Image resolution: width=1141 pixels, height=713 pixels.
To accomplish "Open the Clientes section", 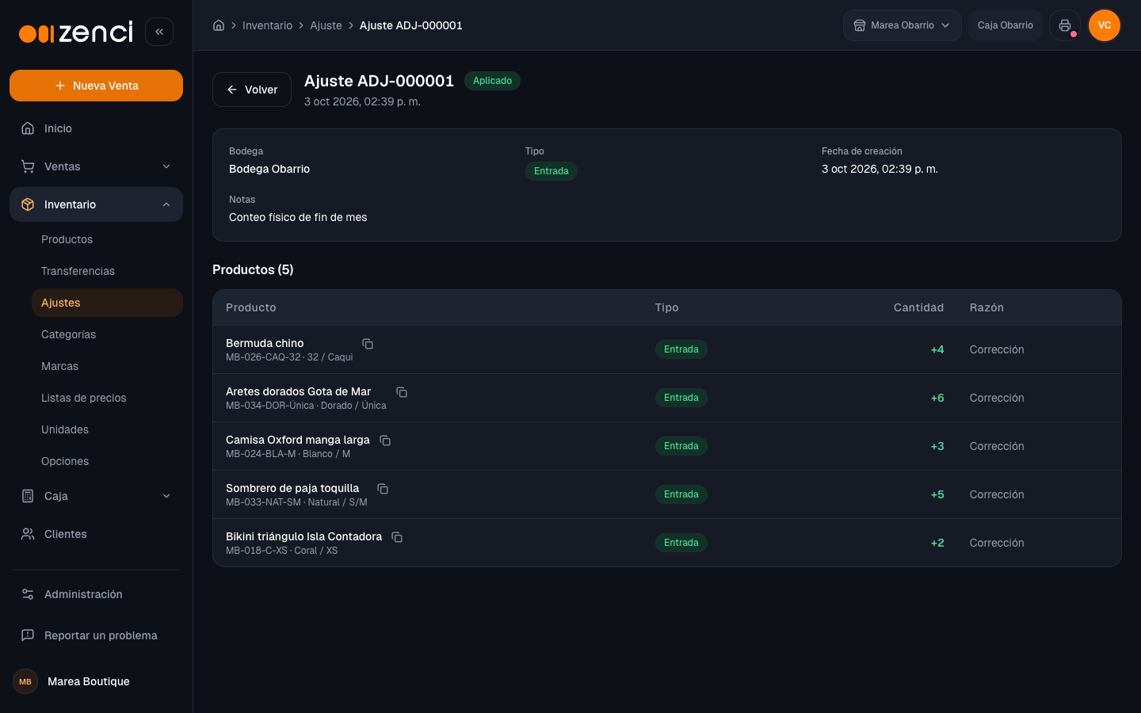I will coord(96,534).
